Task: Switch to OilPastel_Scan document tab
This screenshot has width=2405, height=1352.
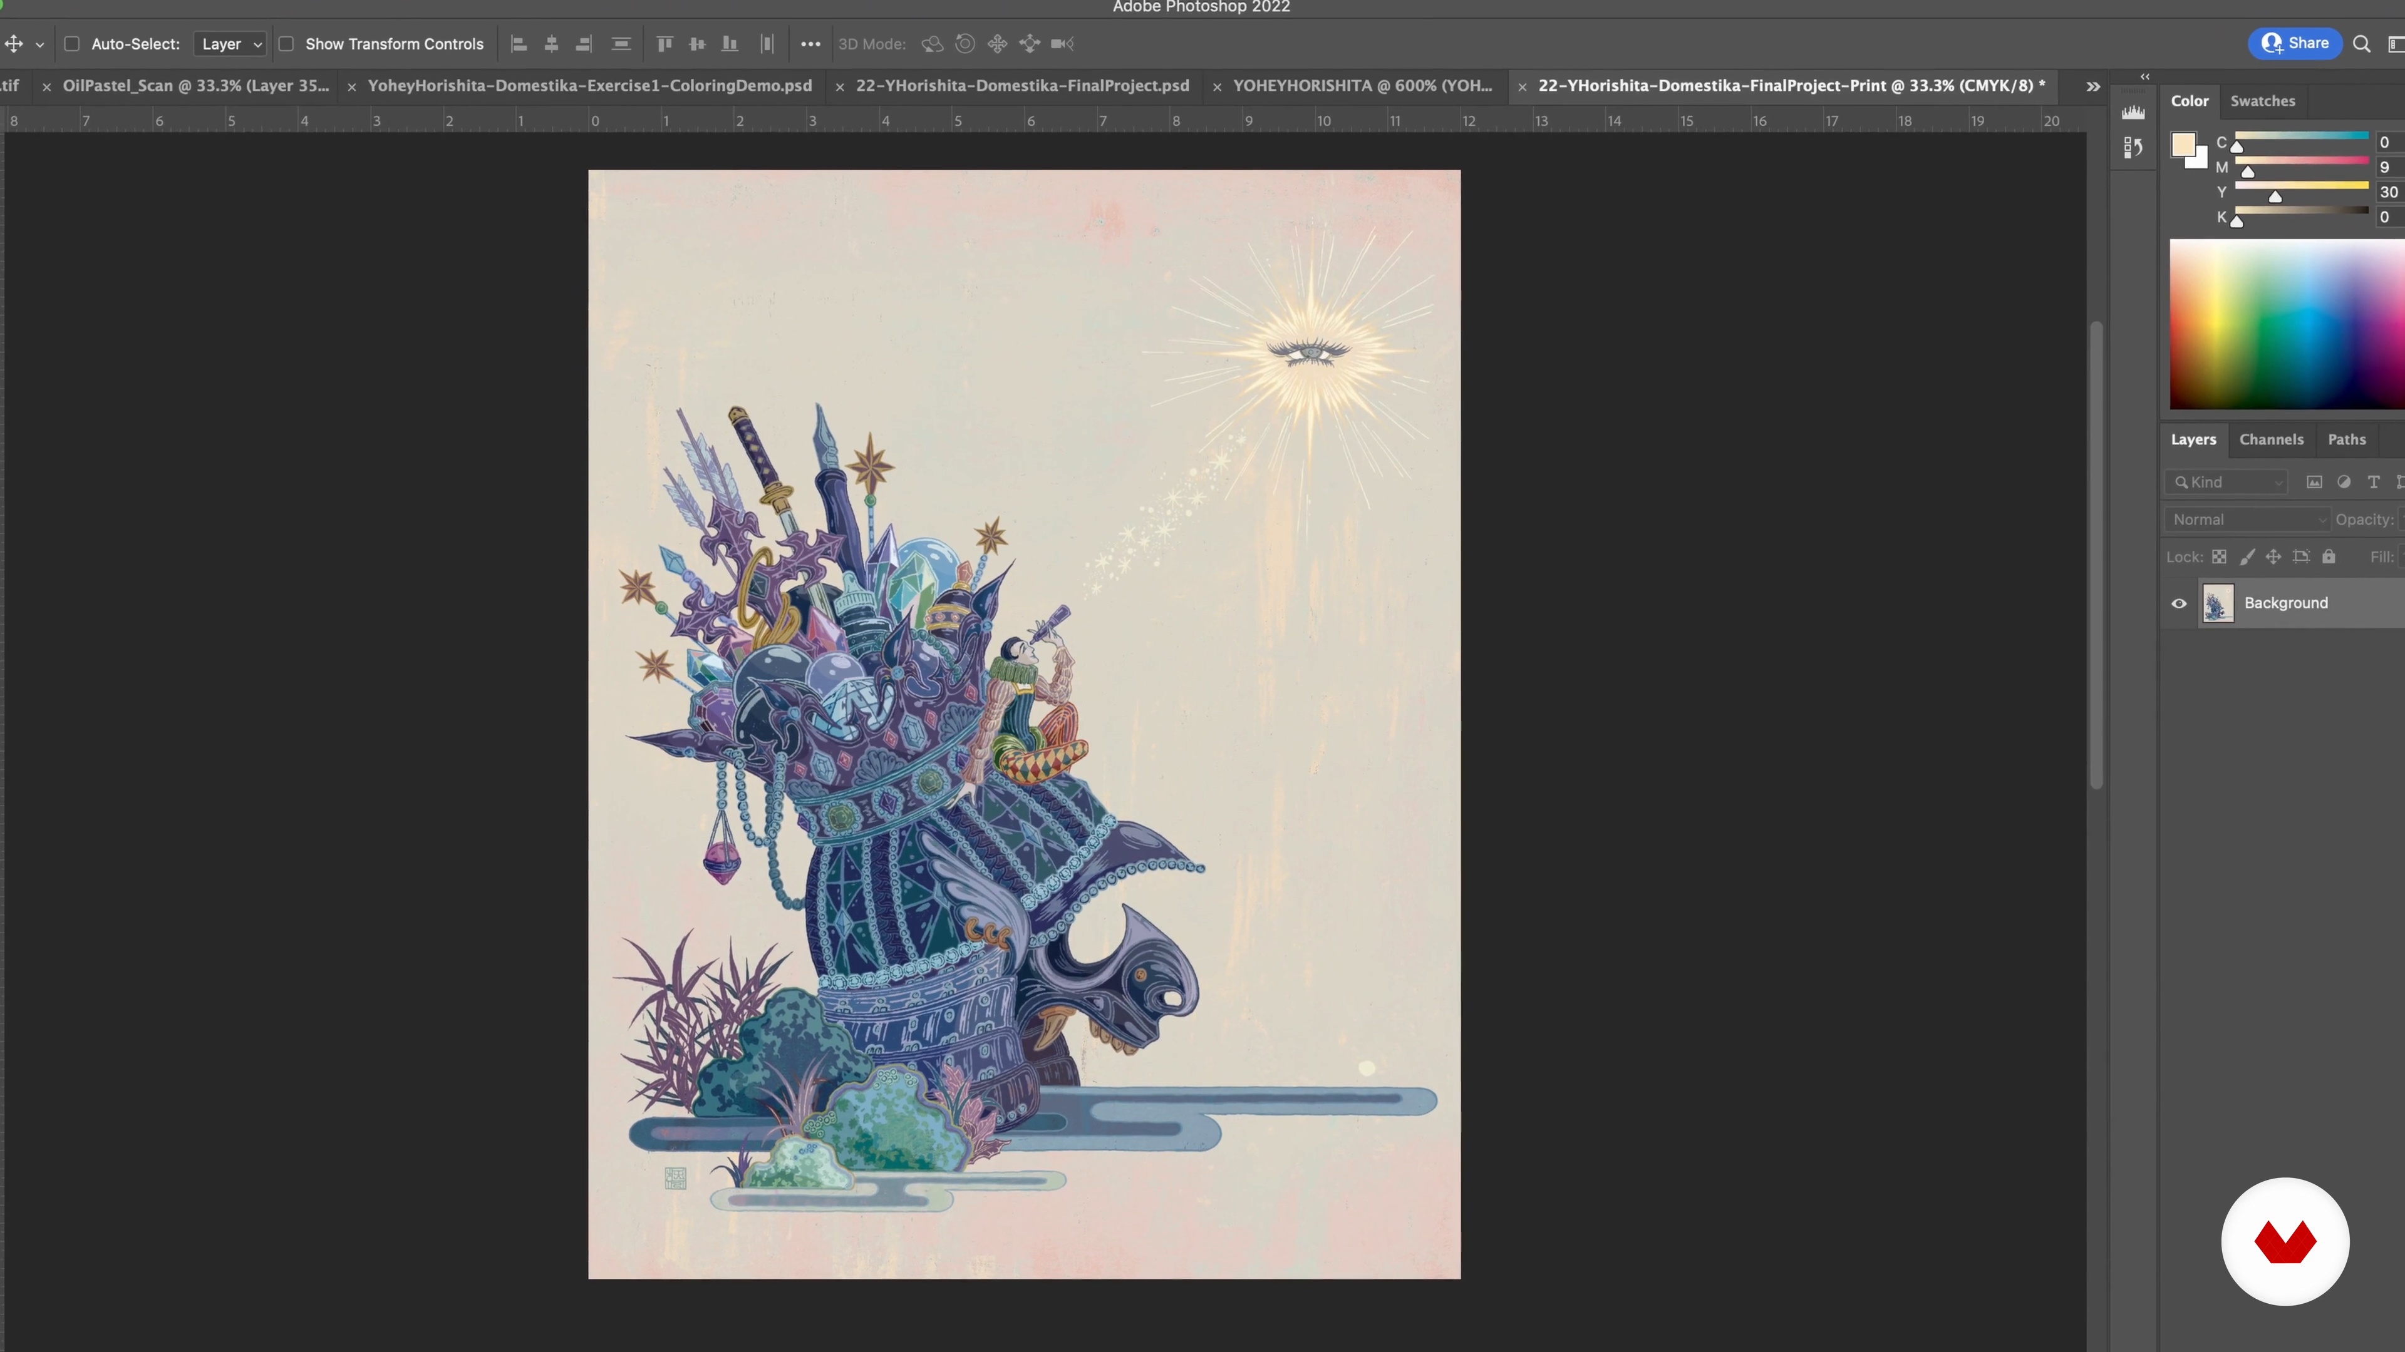Action: point(196,86)
